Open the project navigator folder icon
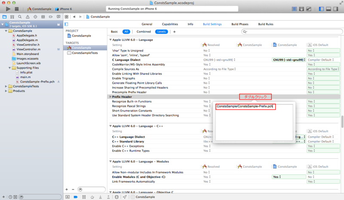The width and height of the screenshot is (344, 200). point(4,17)
